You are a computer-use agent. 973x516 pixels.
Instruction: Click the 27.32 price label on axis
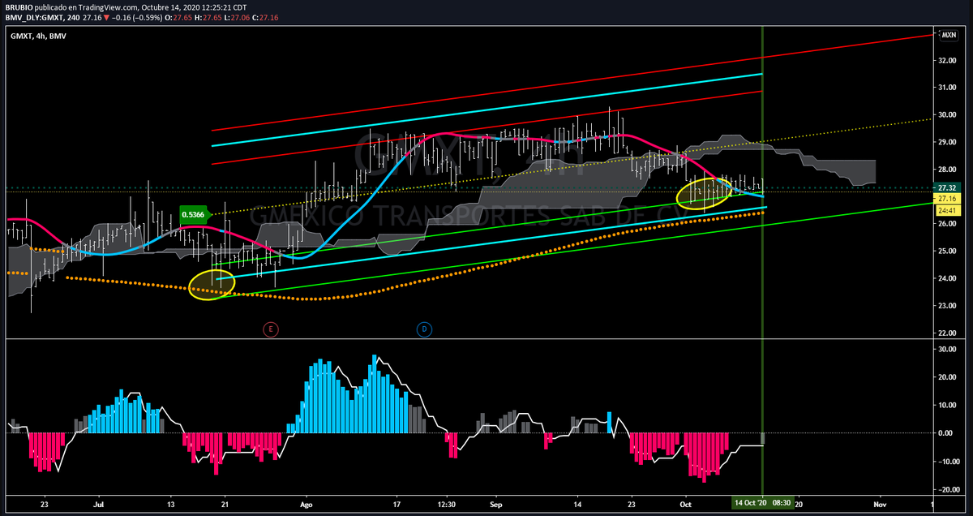pyautogui.click(x=946, y=187)
